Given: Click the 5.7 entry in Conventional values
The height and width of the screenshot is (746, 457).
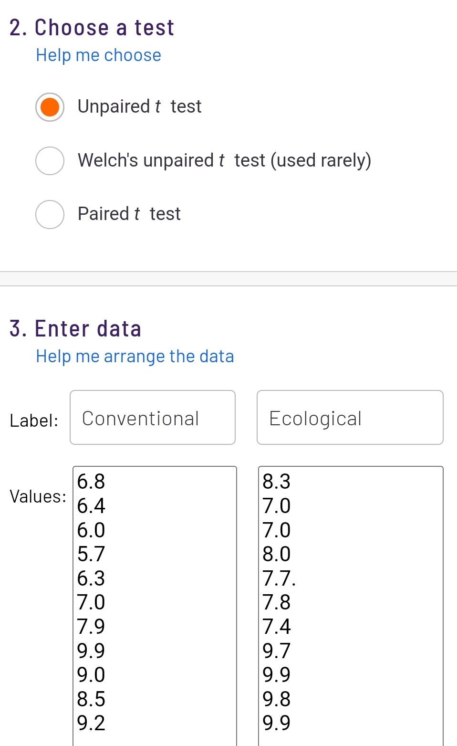Looking at the screenshot, I should (91, 554).
